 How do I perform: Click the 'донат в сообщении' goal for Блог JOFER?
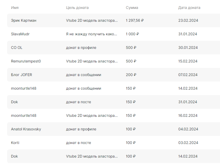click(84, 75)
